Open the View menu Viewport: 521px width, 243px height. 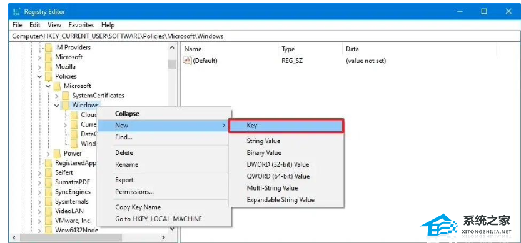tap(54, 25)
